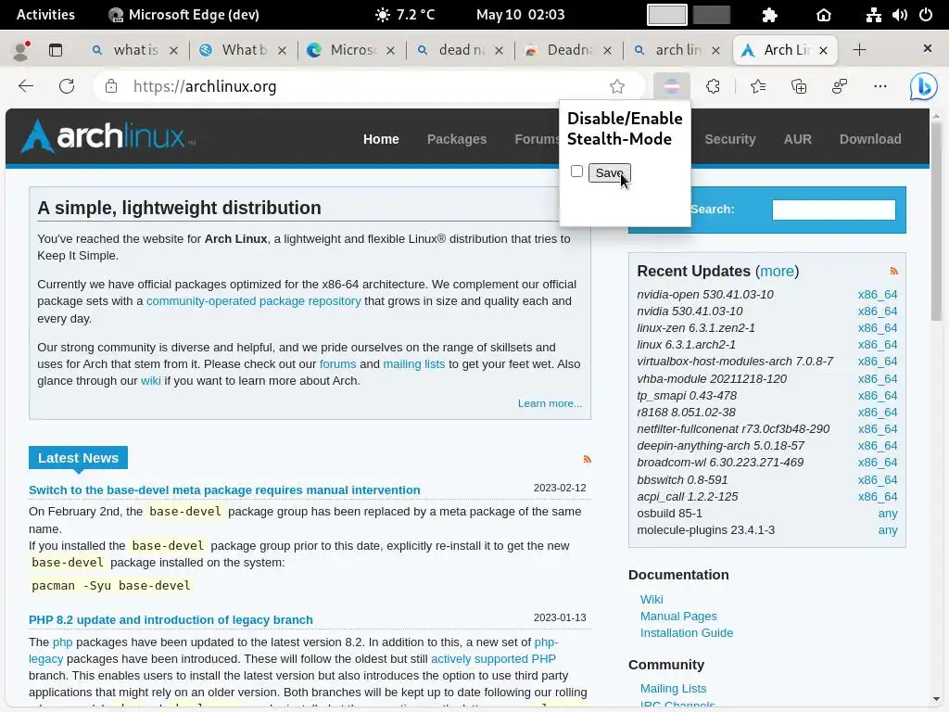The width and height of the screenshot is (949, 712).
Task: Add page to favorites star icon
Action: click(x=616, y=86)
